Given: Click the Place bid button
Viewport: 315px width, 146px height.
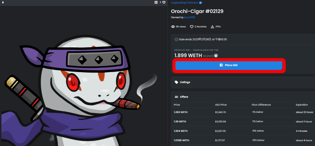Looking at the screenshot, I should pos(229,65).
